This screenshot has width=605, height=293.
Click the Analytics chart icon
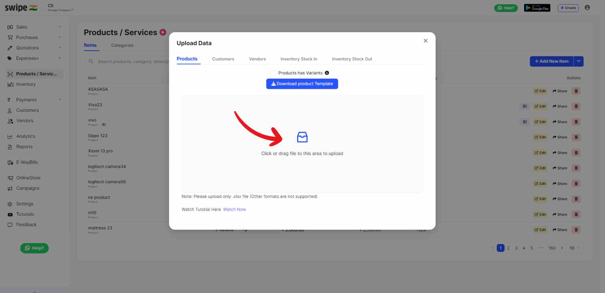tap(10, 136)
